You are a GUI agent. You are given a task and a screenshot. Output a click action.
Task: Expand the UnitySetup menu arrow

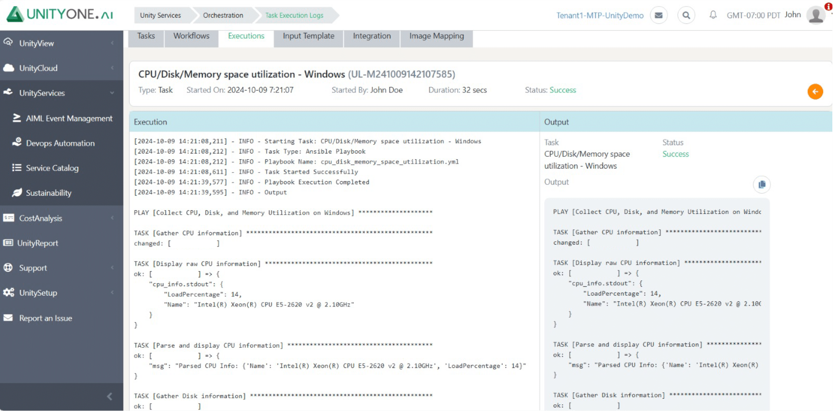(x=112, y=292)
